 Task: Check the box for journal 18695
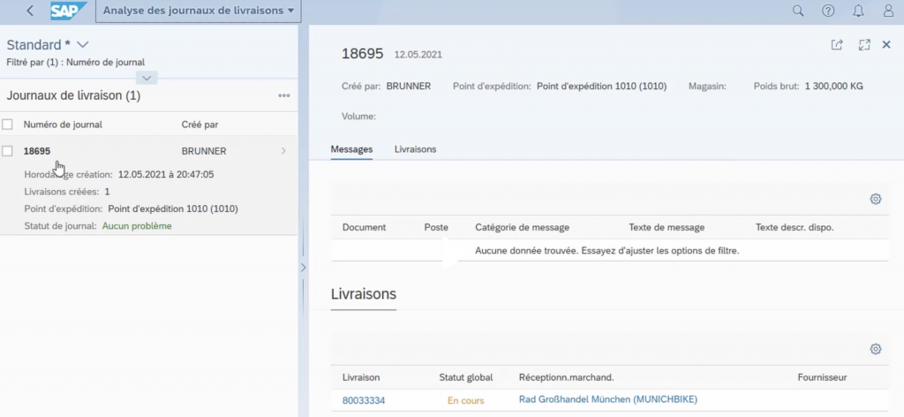tap(8, 151)
